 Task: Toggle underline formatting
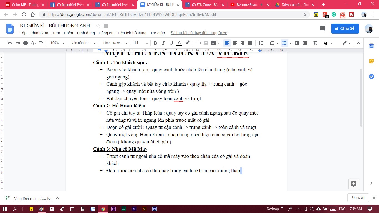coord(171,43)
